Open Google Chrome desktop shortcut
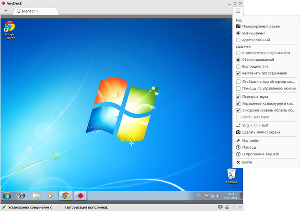 [10, 30]
